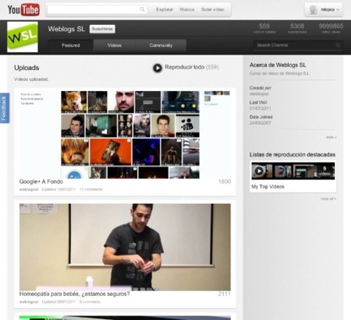
Task: Open the Google+ A Fondo video thumbnail
Action: tap(125, 135)
